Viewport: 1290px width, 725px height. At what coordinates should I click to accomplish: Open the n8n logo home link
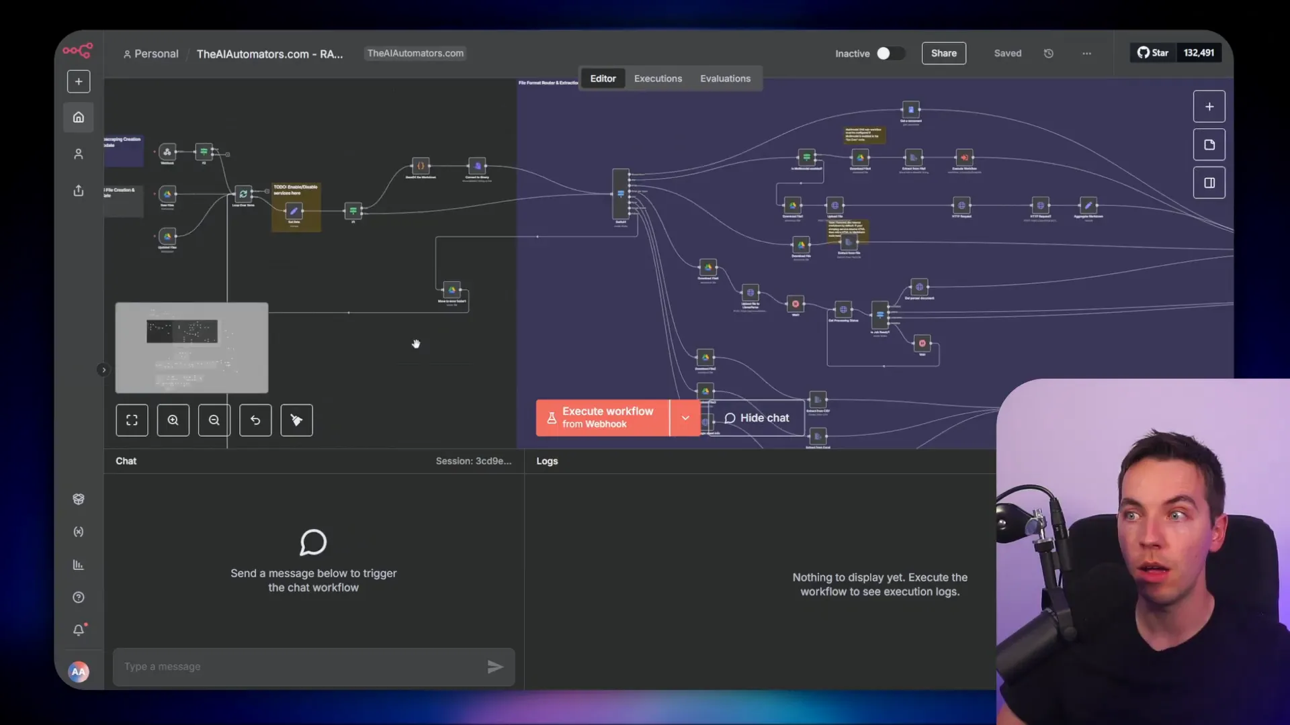78,50
